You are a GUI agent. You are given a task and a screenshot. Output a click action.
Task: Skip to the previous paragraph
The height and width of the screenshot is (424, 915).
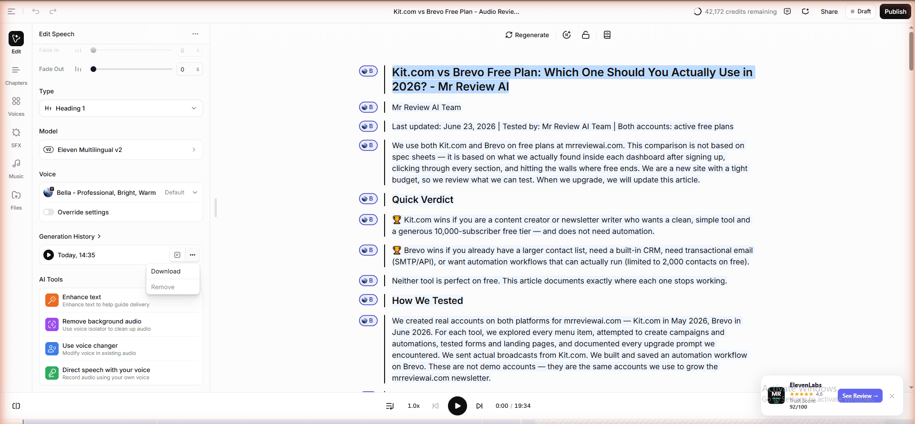pos(436,406)
